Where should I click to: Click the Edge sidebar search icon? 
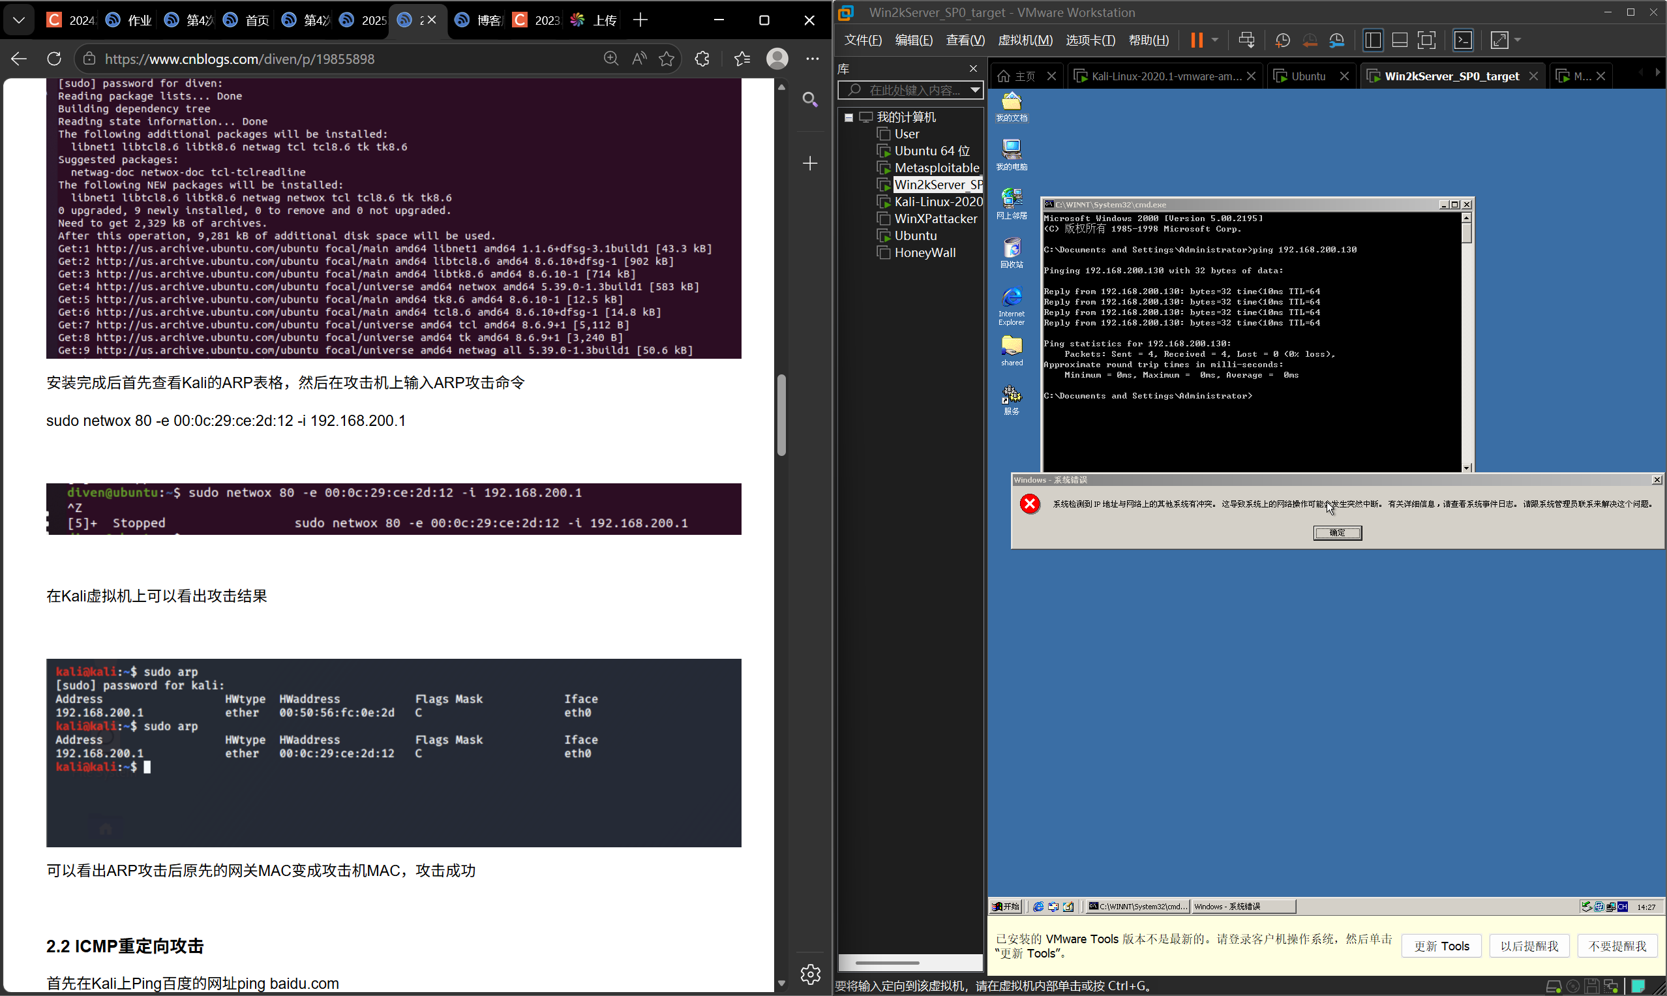click(x=810, y=100)
